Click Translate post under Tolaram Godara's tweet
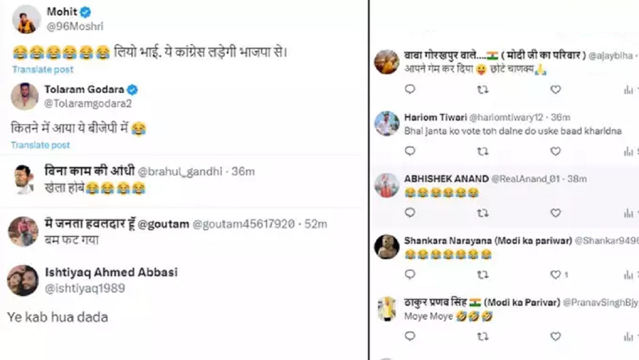Viewport: 639px width, 360px height. (40, 145)
